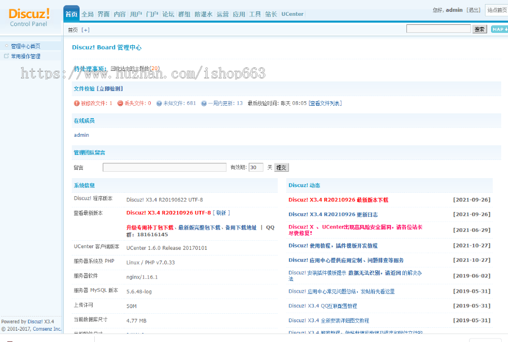
Task: Open news: X3.4 R20210926 更新日志
Action: pos(333,214)
